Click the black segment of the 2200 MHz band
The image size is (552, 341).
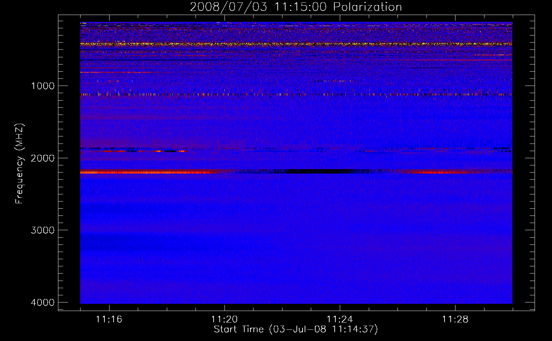pyautogui.click(x=317, y=171)
